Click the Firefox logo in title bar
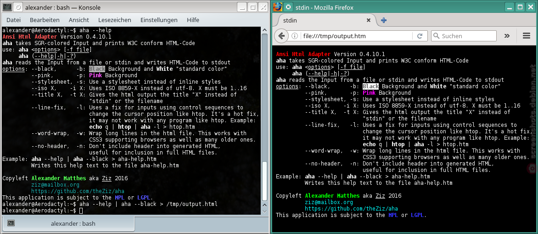The image size is (538, 234). point(278,7)
